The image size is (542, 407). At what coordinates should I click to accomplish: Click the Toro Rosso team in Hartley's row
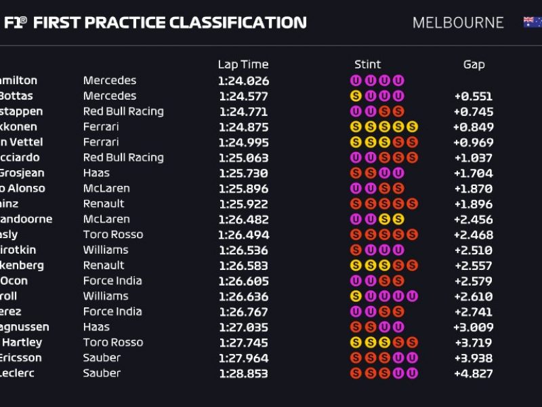[x=113, y=343]
